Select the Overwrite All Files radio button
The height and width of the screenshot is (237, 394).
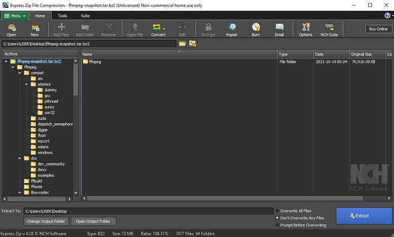point(277,211)
